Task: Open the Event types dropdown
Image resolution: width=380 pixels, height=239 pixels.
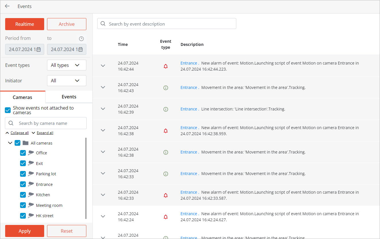Action: point(67,65)
